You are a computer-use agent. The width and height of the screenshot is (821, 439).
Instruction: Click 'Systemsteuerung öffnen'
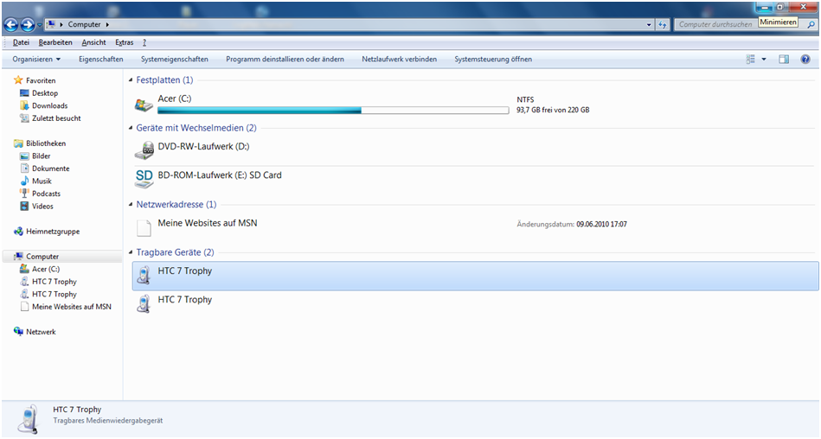pyautogui.click(x=493, y=59)
